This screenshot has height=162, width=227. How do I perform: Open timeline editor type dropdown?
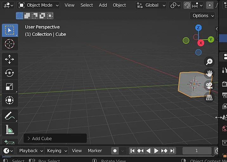[x=8, y=151]
